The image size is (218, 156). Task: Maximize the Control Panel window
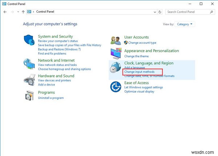pyautogui.click(x=201, y=4)
